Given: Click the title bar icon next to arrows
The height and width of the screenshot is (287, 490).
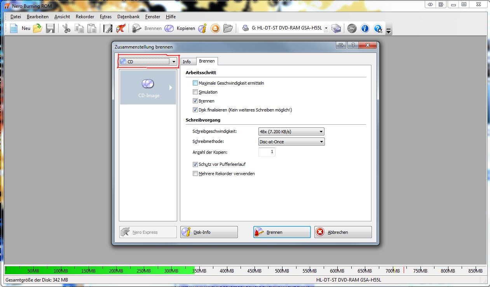Looking at the screenshot, I should [441, 5].
